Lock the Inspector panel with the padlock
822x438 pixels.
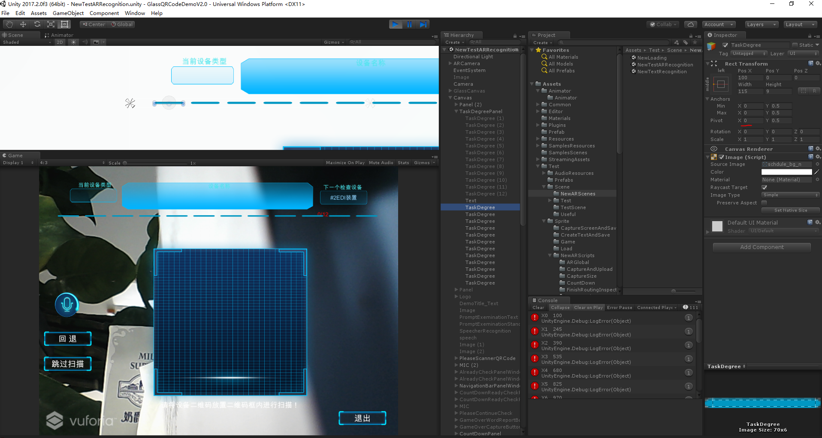pos(810,36)
